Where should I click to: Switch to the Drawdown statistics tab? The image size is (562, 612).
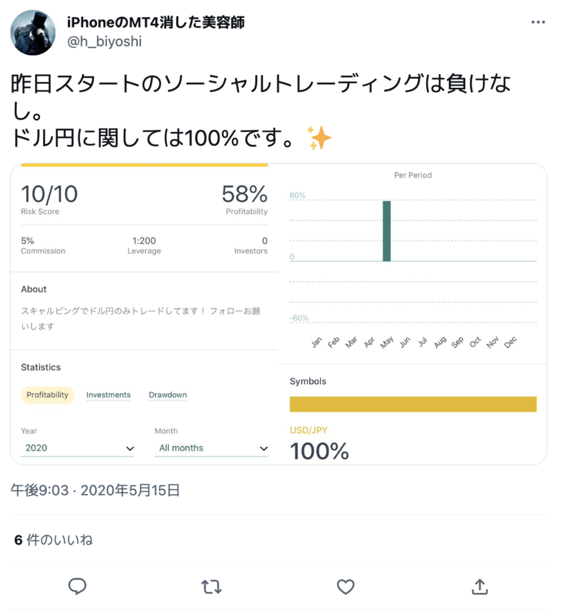[x=167, y=395]
